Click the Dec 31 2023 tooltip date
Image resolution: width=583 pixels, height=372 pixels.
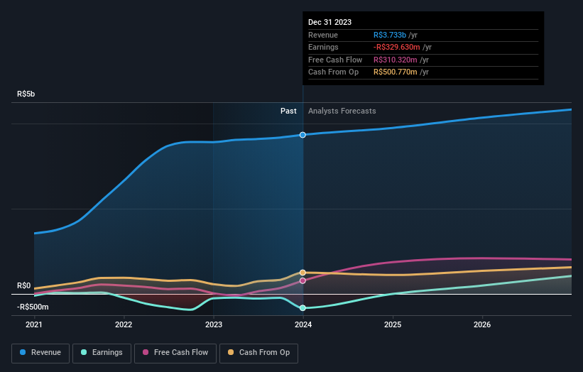click(x=329, y=22)
